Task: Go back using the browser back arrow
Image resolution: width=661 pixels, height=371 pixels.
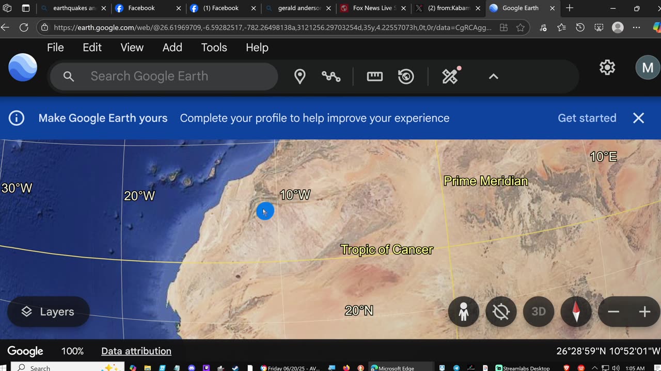Action: 6,28
